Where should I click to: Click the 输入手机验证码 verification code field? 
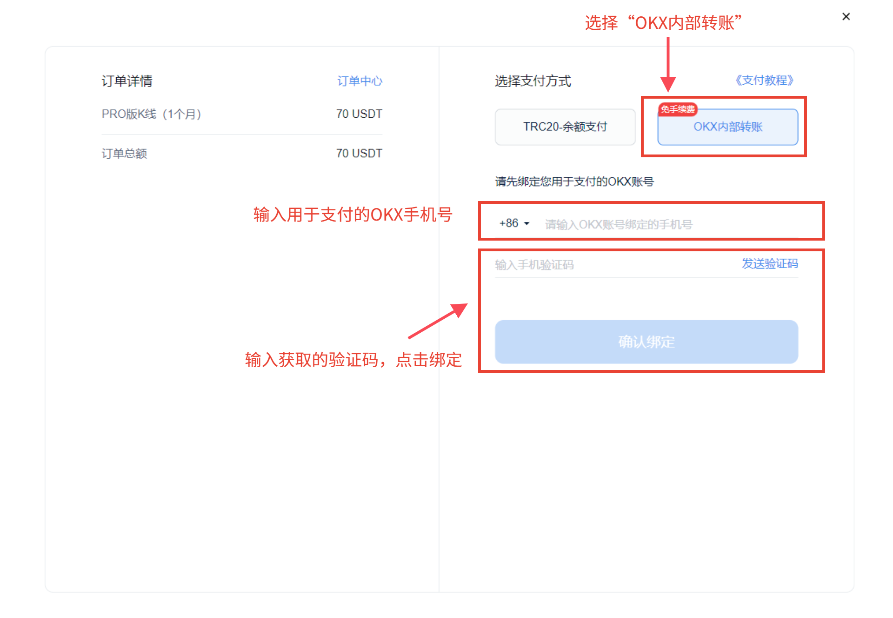614,265
